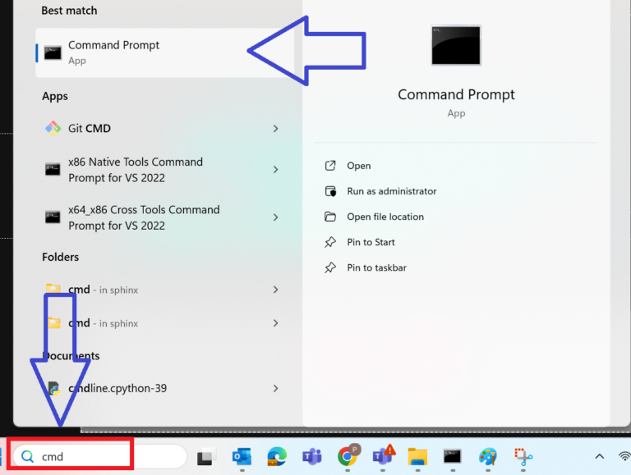This screenshot has width=631, height=475.
Task: Open File Explorer from the taskbar
Action: (417, 456)
